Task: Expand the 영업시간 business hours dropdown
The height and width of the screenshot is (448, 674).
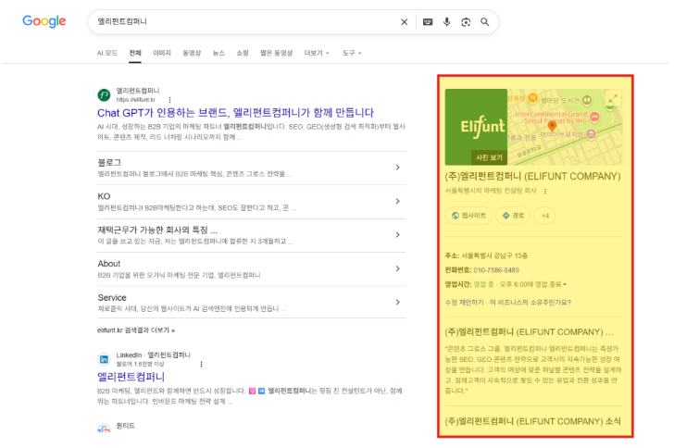Action: (565, 284)
